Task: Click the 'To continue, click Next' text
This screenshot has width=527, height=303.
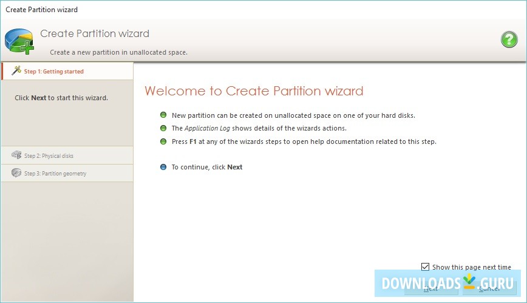Action: point(206,167)
